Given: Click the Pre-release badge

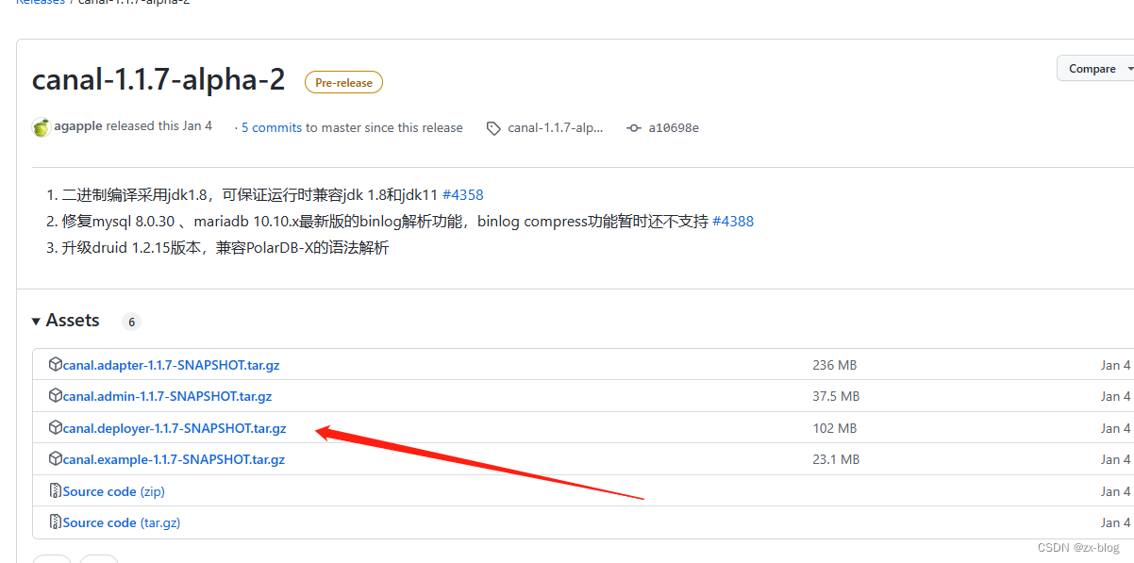Looking at the screenshot, I should pyautogui.click(x=343, y=83).
